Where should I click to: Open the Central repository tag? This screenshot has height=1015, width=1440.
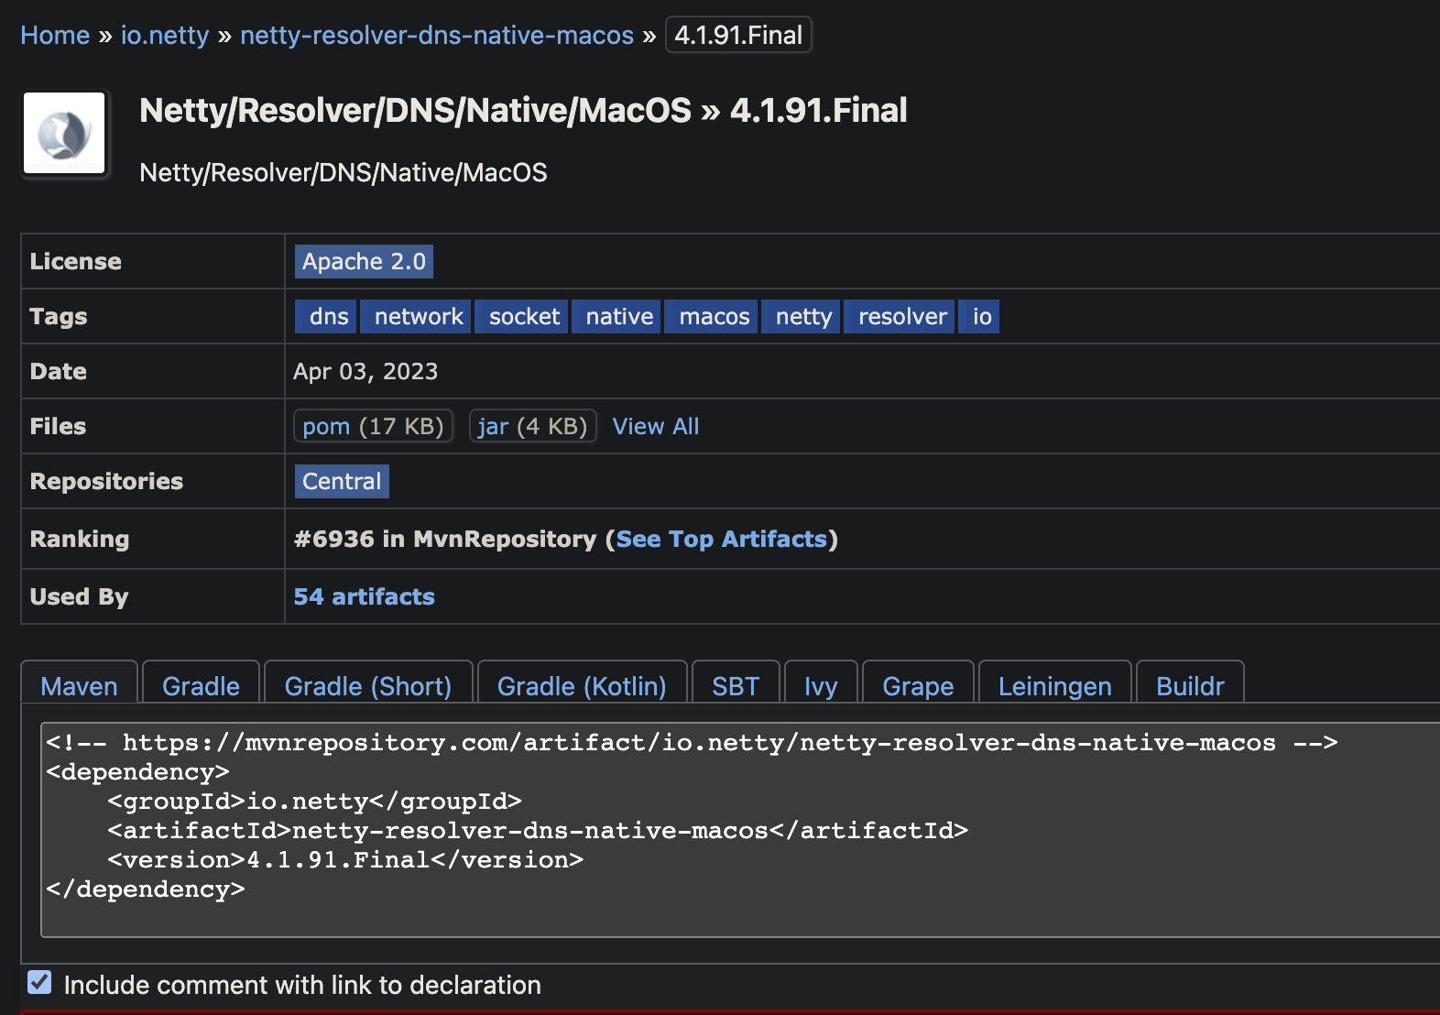342,481
